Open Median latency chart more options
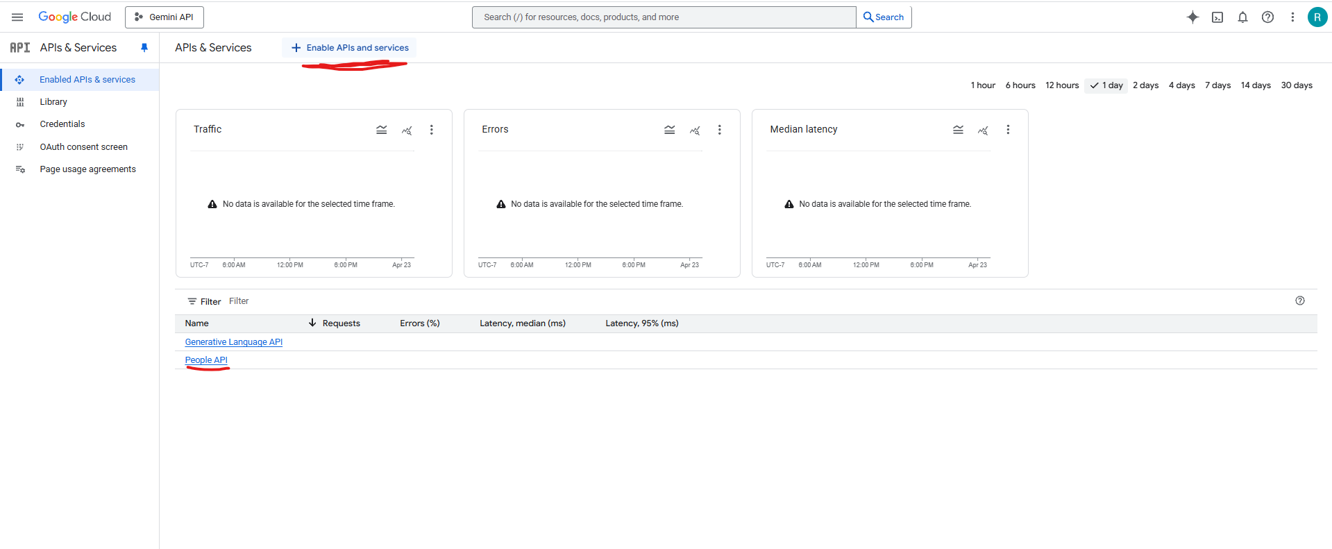The image size is (1332, 549). click(x=1008, y=130)
